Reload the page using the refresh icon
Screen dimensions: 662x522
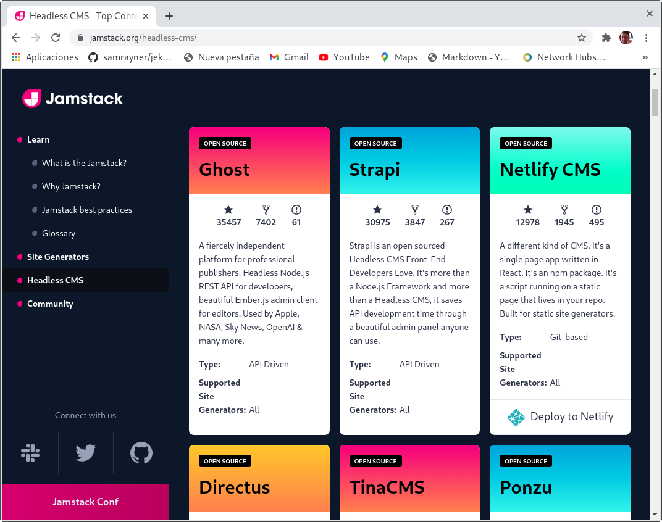pyautogui.click(x=56, y=38)
